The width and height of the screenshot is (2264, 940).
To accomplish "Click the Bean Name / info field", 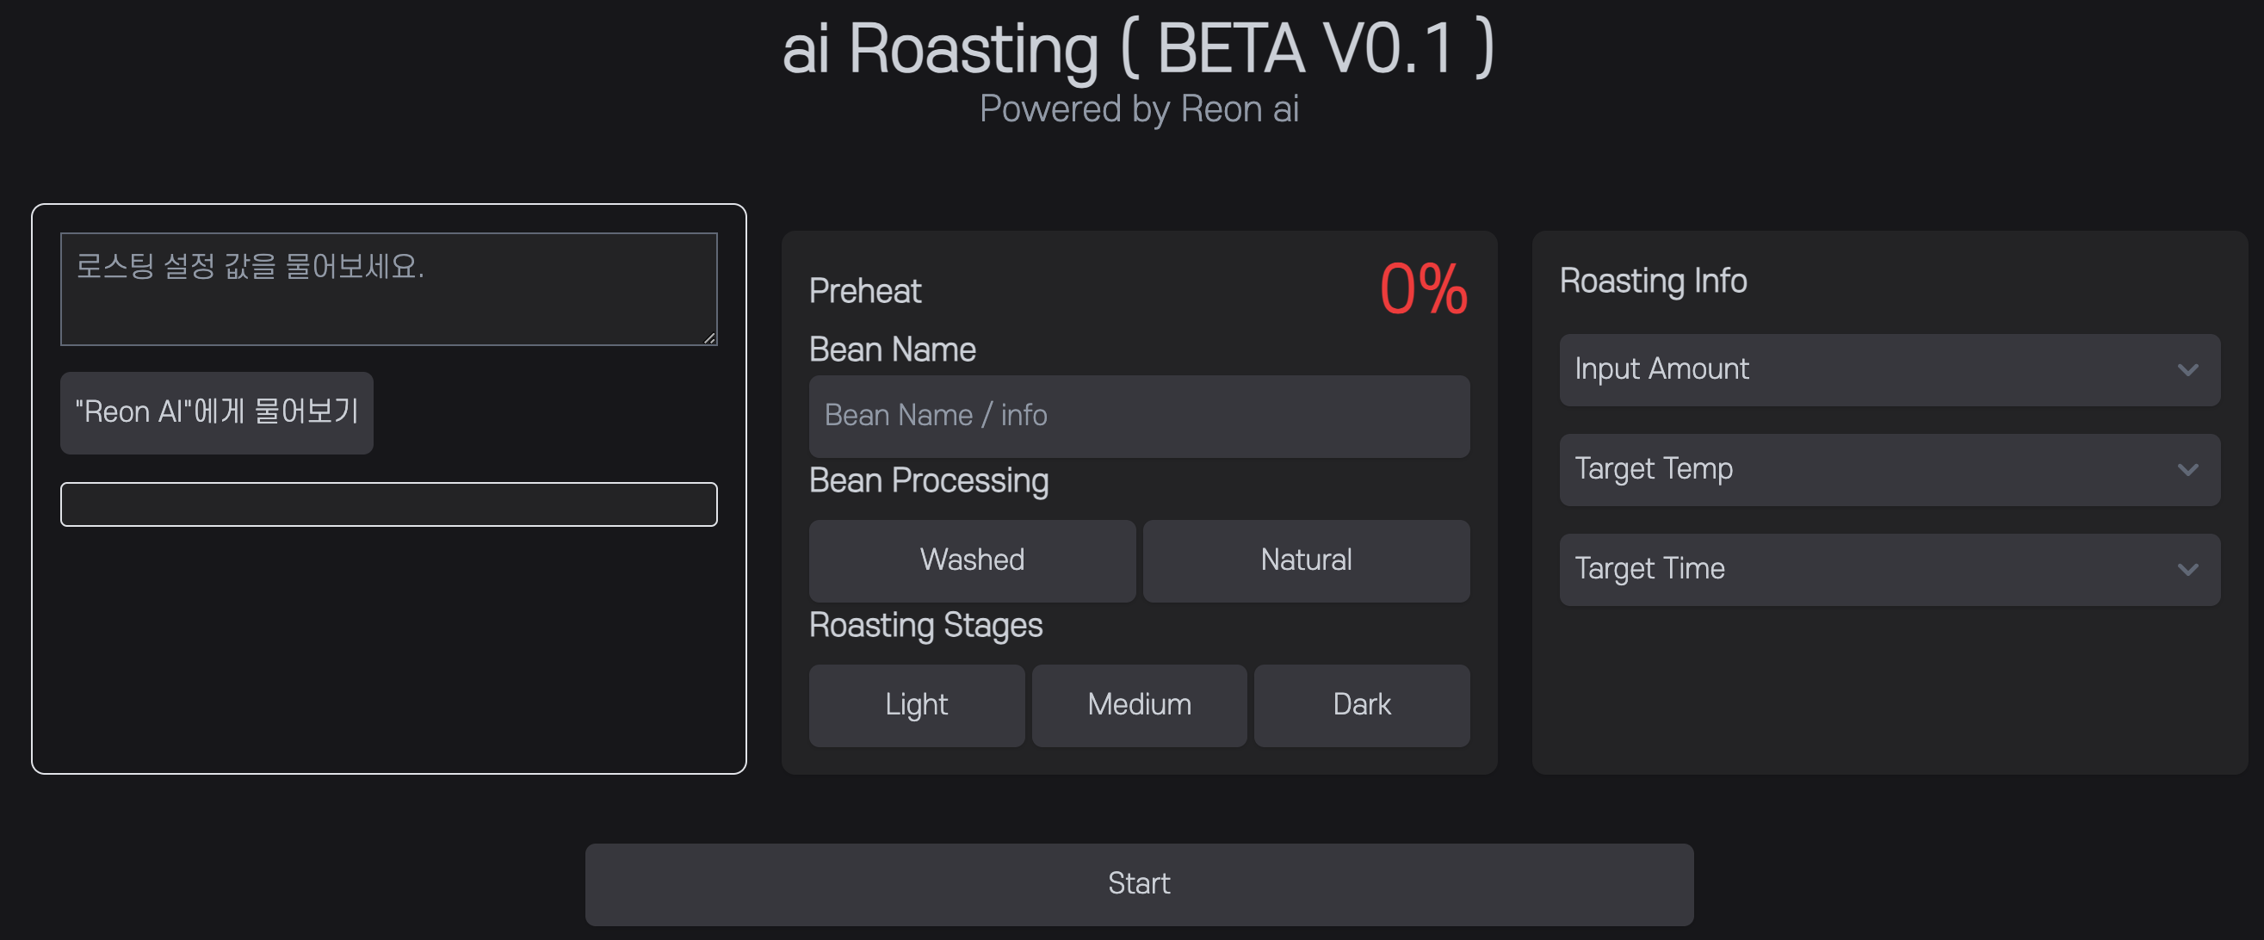I will coord(1138,416).
